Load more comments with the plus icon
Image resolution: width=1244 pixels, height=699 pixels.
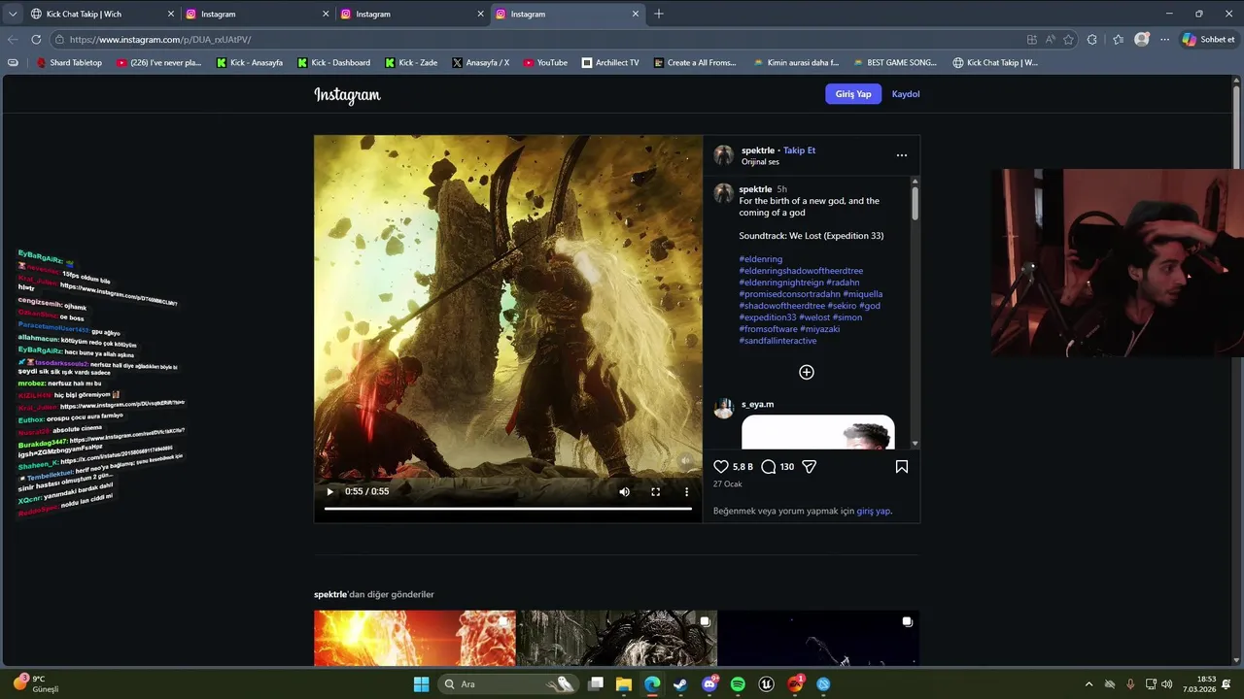click(807, 373)
